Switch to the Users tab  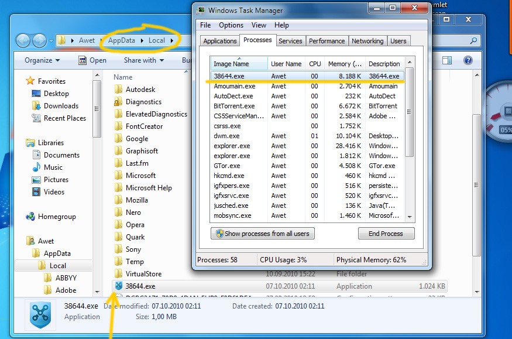pyautogui.click(x=398, y=41)
